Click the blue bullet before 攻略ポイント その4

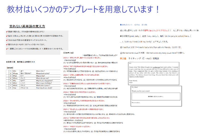121,25
